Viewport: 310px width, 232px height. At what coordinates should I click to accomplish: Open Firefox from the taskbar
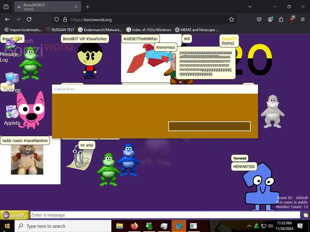(134, 226)
